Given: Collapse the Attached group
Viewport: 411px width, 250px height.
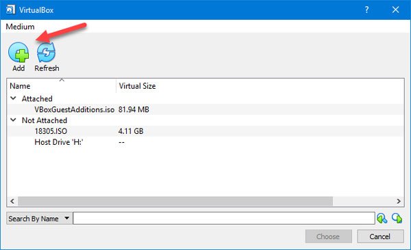Looking at the screenshot, I should coord(13,98).
